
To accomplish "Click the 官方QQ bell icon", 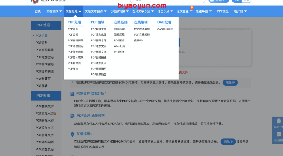I will (x=279, y=121).
